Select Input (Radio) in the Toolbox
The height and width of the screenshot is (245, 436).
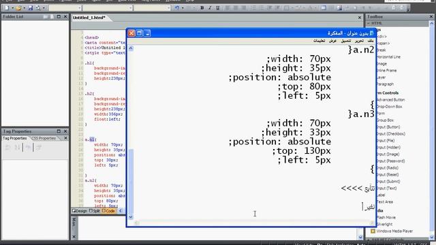(388, 168)
